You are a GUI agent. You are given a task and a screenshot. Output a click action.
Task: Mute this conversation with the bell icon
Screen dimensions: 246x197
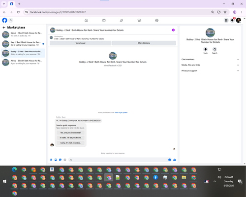[206, 49]
